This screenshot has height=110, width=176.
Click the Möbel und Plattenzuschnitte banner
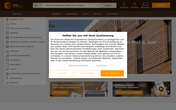79,89
